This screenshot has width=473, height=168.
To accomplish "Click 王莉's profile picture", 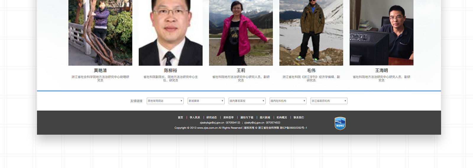I will [x=241, y=32].
